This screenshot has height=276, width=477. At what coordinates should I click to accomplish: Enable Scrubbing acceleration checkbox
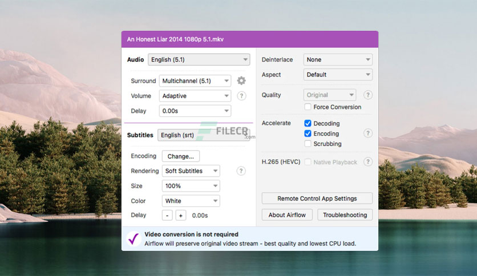click(308, 144)
